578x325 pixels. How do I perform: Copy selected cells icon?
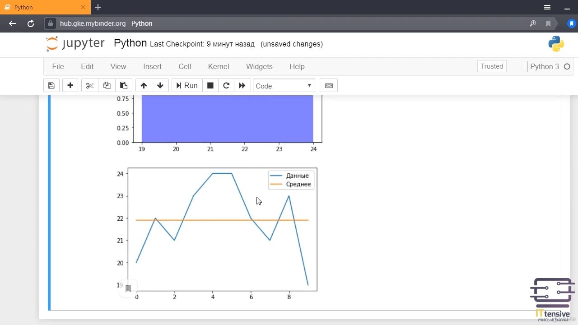107,85
